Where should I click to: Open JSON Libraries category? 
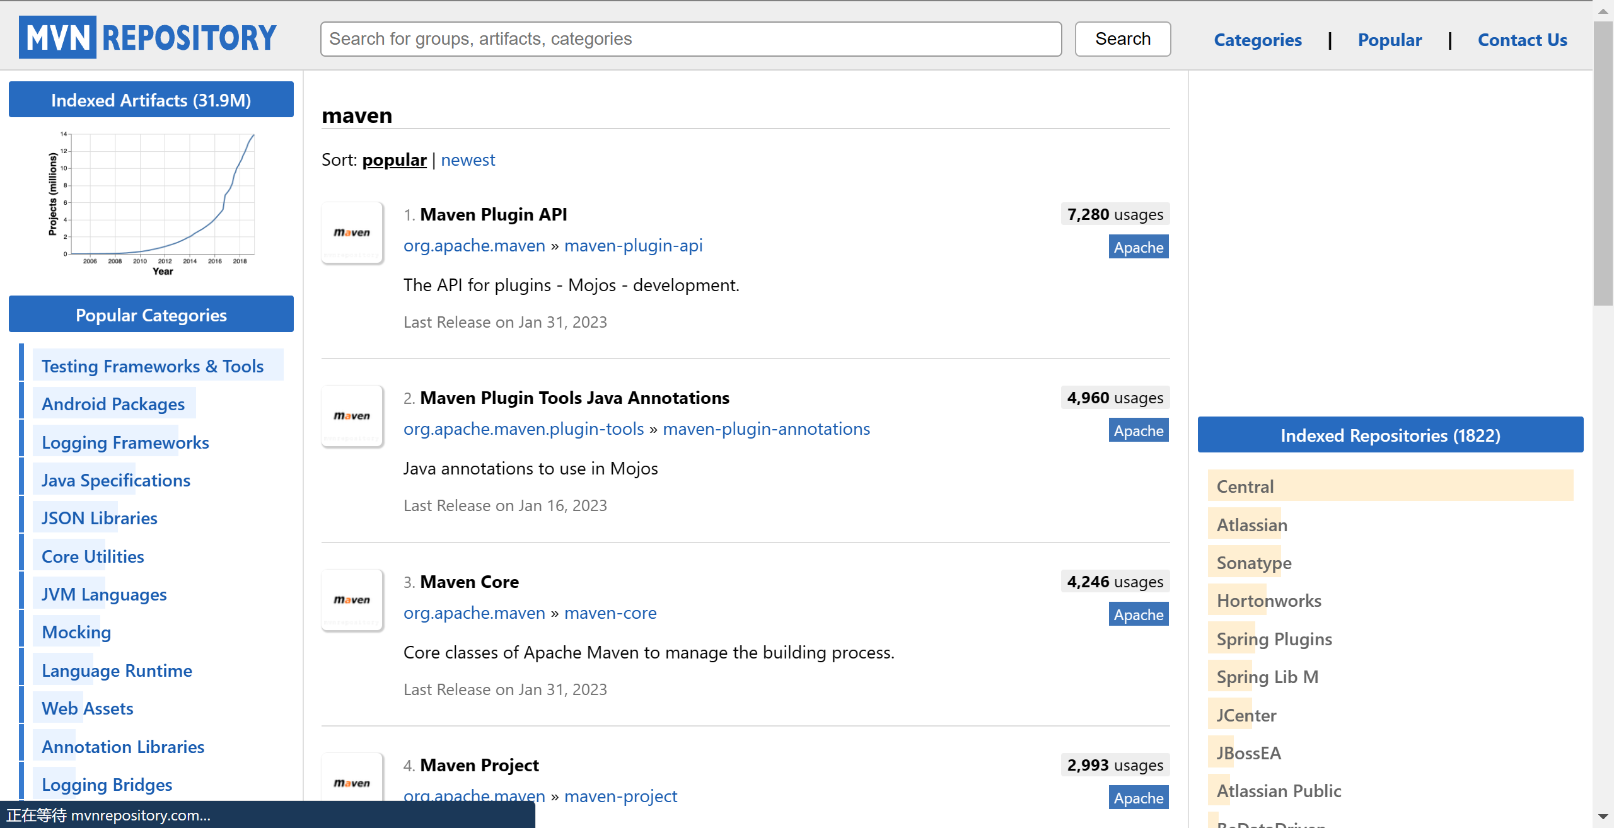[x=100, y=519]
